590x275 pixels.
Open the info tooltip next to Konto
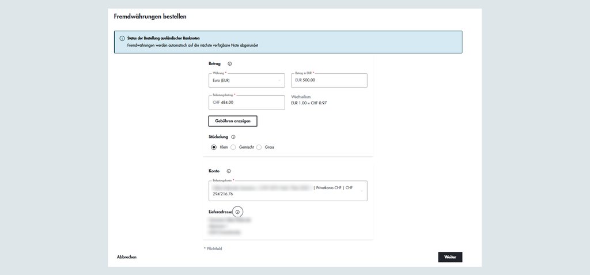(229, 171)
